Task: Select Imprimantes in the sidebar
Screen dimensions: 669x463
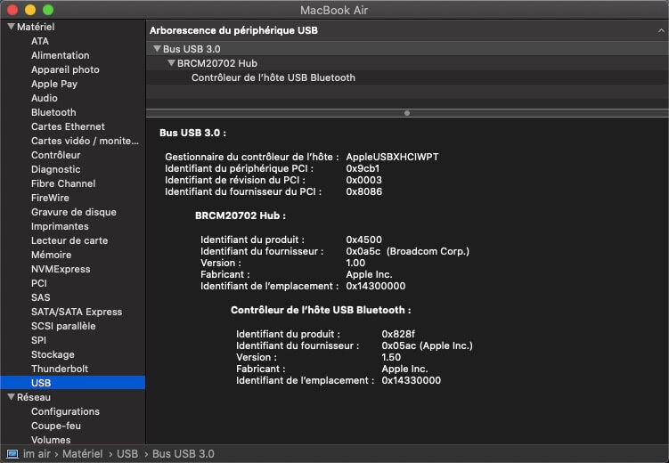Action: pos(60,226)
